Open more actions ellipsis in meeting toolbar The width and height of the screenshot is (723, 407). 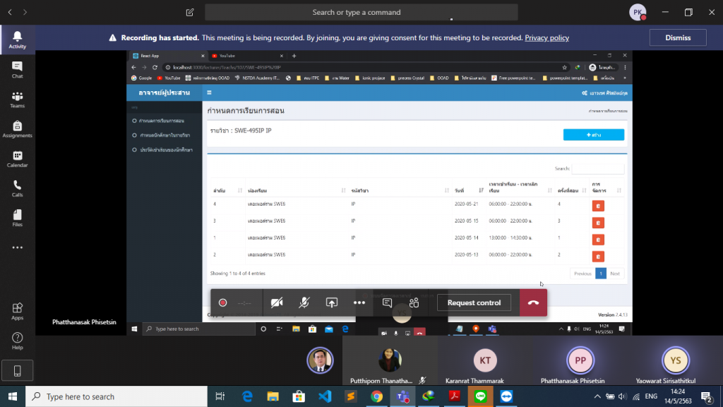(359, 302)
